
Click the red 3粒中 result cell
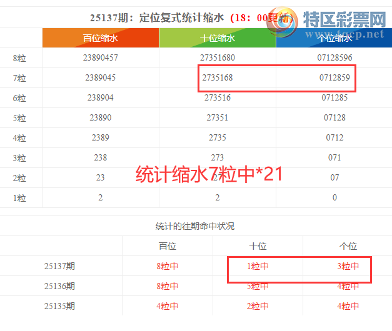pos(348,266)
